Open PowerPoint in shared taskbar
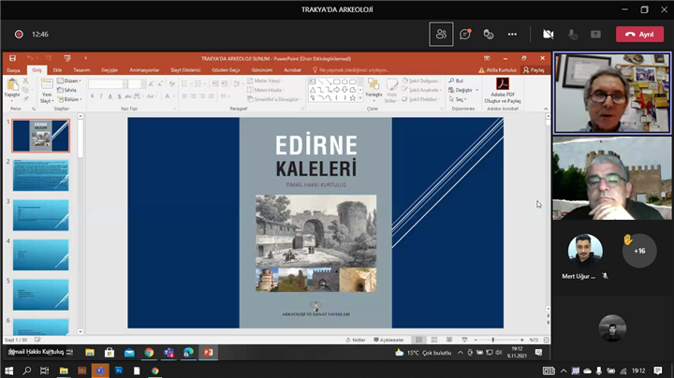Viewport: 674px width, 378px height. pyautogui.click(x=209, y=352)
